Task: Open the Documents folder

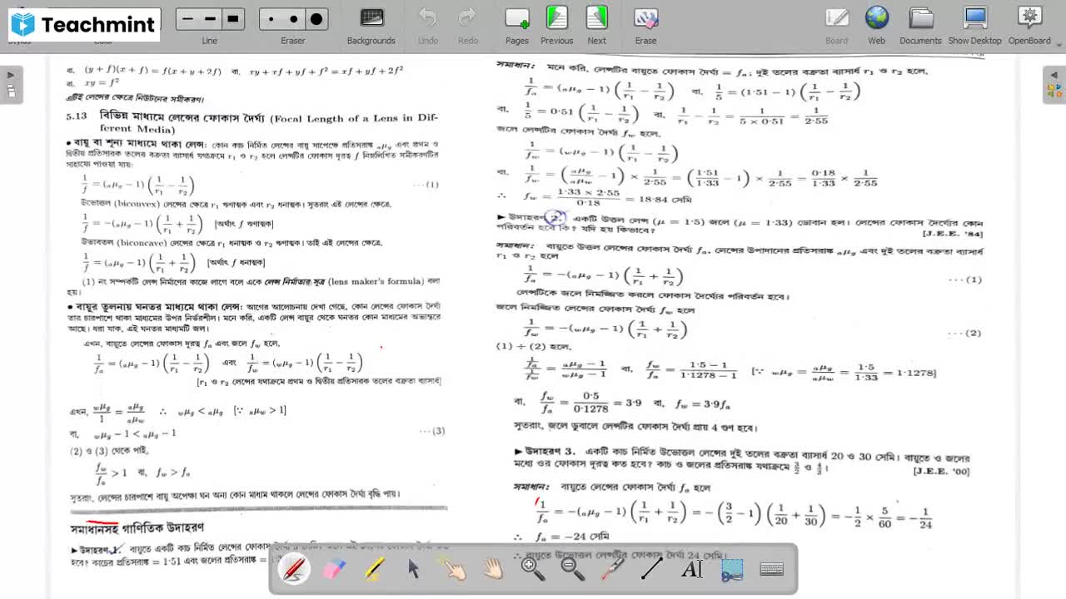Action: [920, 26]
